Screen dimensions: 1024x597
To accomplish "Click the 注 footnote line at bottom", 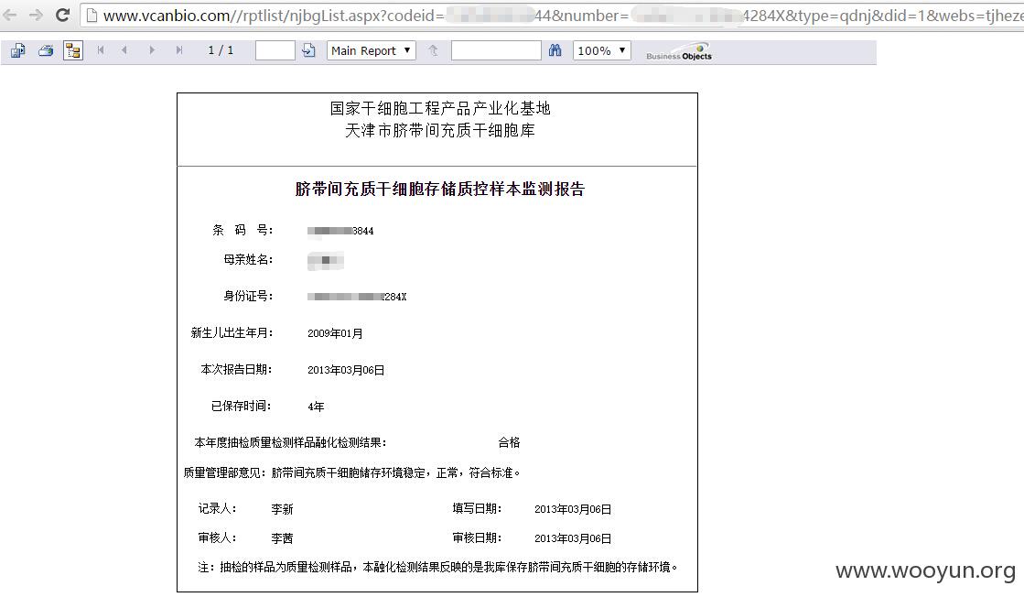I will 438,568.
